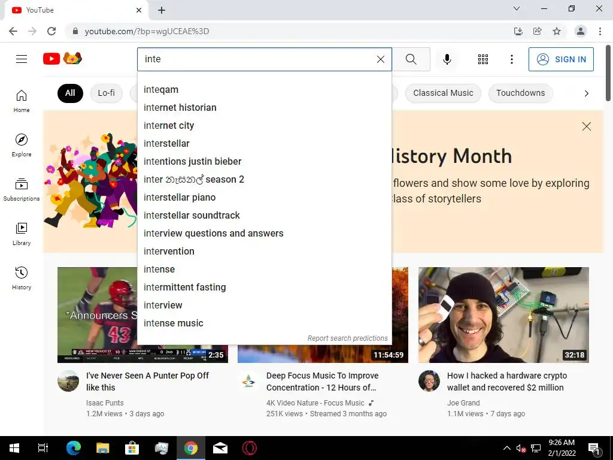Click install app icon in address bar
The image size is (613, 460).
pyautogui.click(x=518, y=31)
